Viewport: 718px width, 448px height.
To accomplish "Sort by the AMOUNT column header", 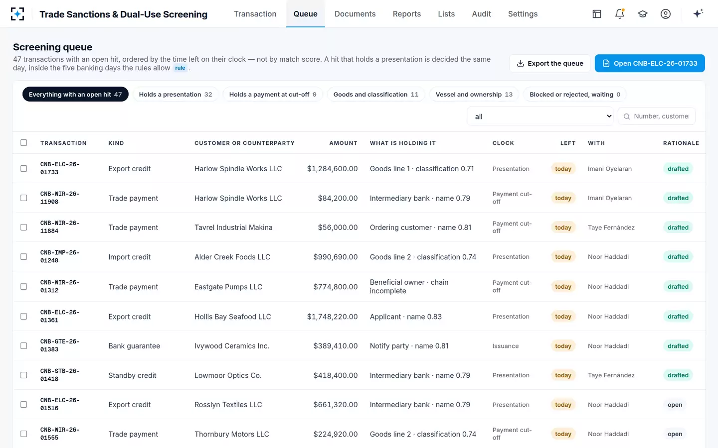I will click(344, 143).
